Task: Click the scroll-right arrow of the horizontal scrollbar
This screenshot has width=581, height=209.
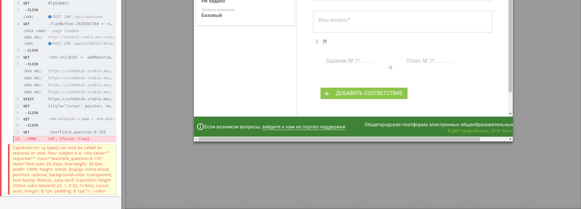Action: [x=511, y=139]
